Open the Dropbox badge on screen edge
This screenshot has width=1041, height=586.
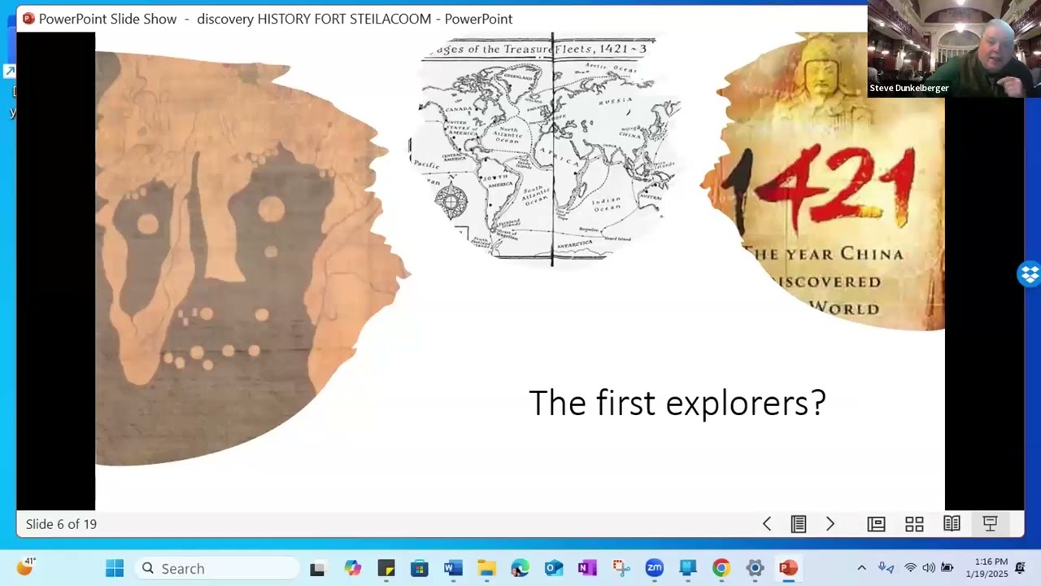1030,274
